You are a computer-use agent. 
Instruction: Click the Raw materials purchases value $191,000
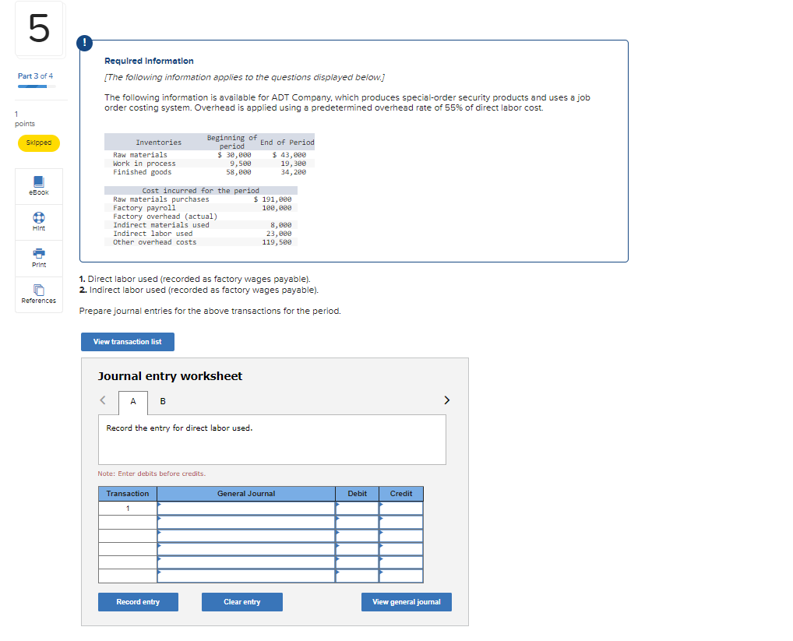[273, 199]
